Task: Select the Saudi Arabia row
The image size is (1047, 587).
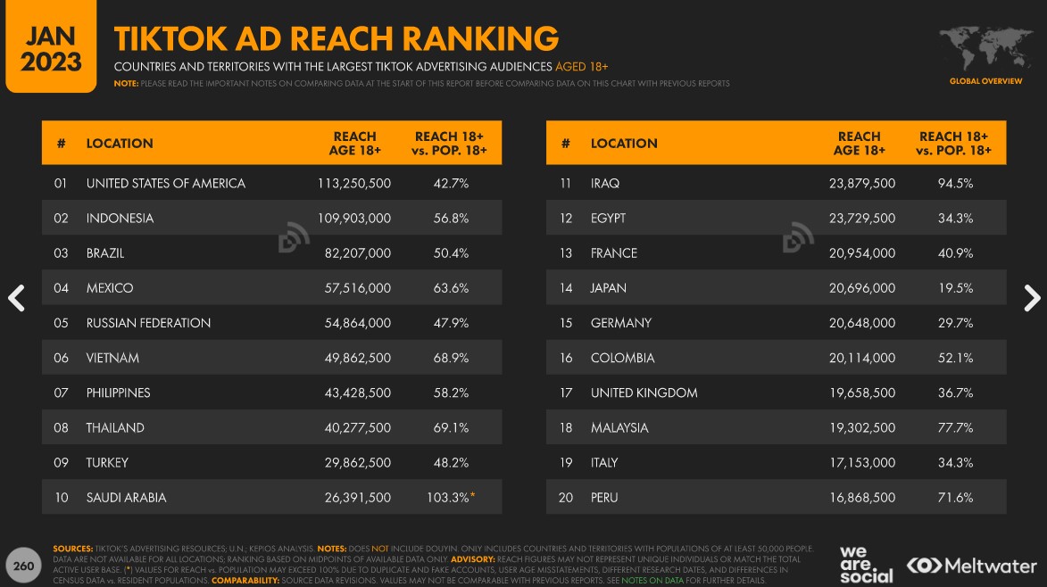Action: coord(271,497)
